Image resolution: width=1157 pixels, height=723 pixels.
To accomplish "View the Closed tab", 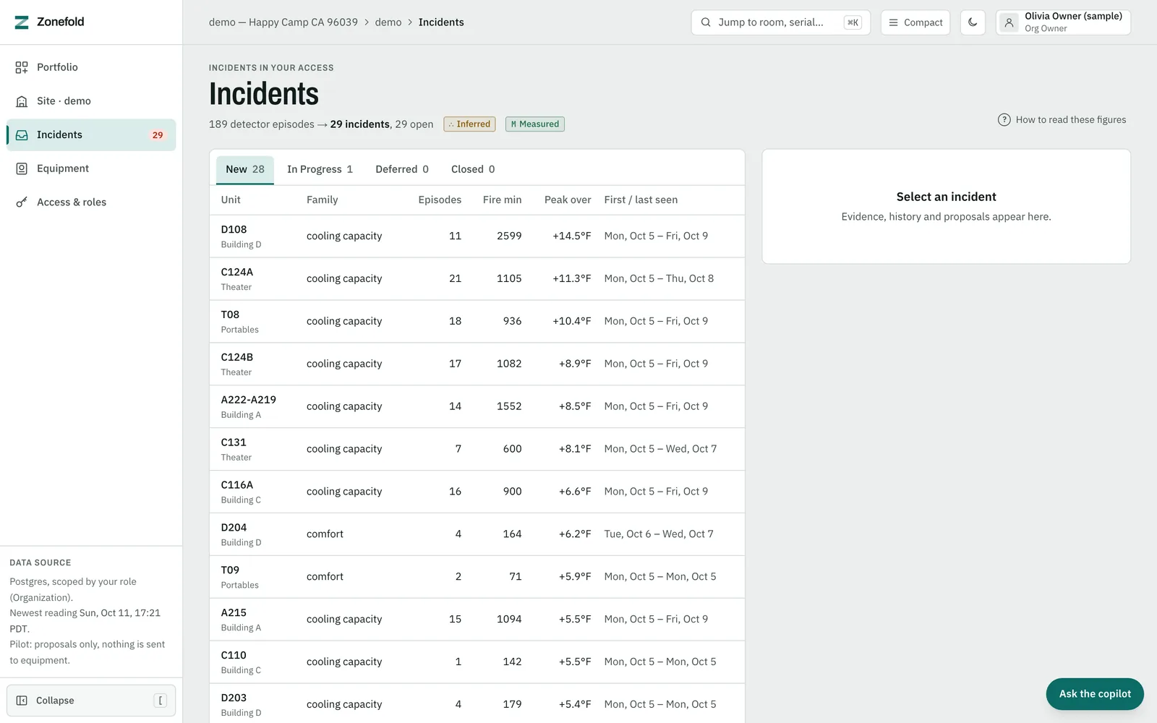I will tap(473, 169).
